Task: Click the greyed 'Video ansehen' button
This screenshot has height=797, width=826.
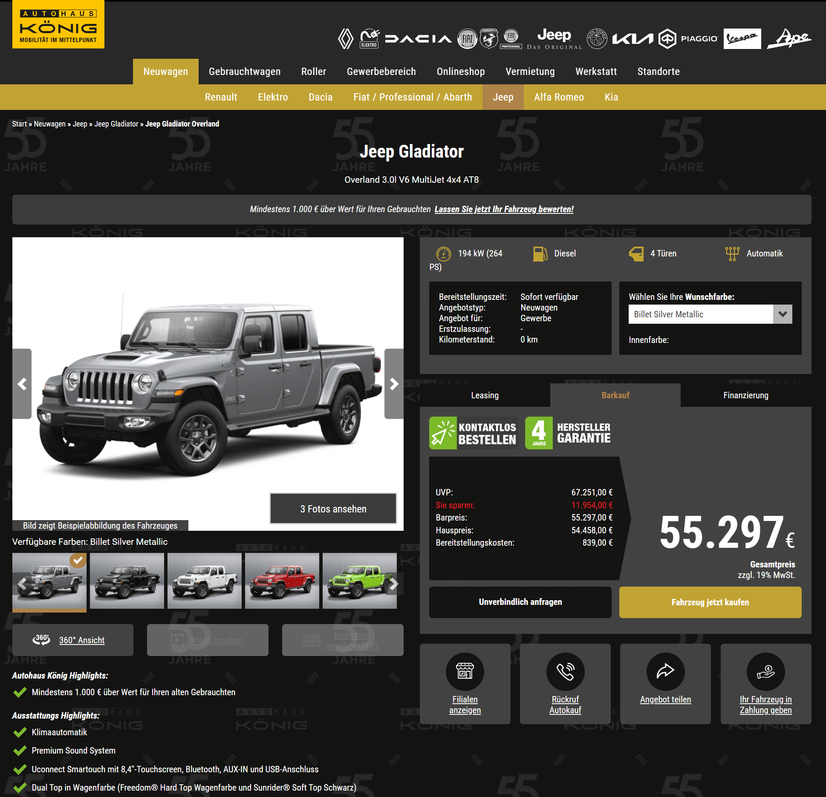Action: 208,640
